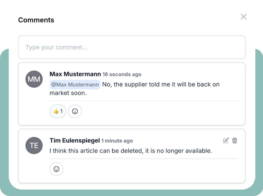Click the '1 minute ago' timestamp
This screenshot has width=263, height=196.
117,141
